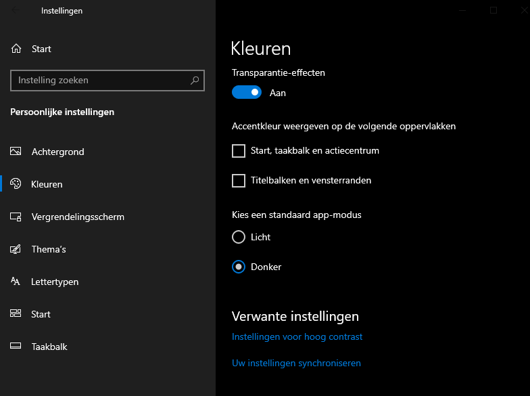The height and width of the screenshot is (396, 530).
Task: Click the Achtergrond picture icon
Action: 16,152
